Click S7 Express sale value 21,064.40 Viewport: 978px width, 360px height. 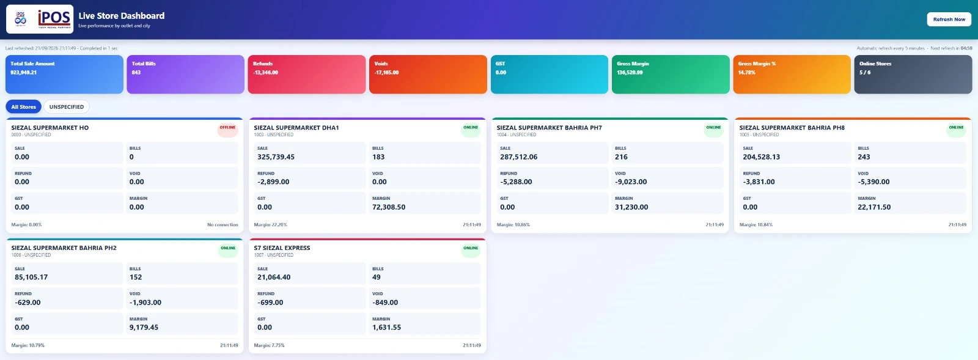click(274, 277)
